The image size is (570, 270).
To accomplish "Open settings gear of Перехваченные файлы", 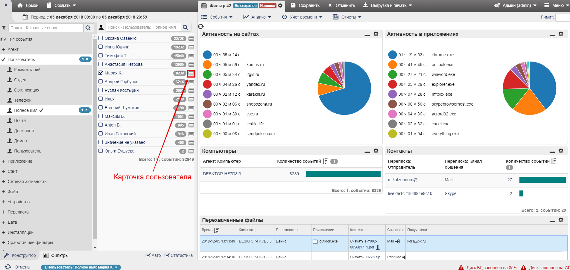I will (561, 220).
